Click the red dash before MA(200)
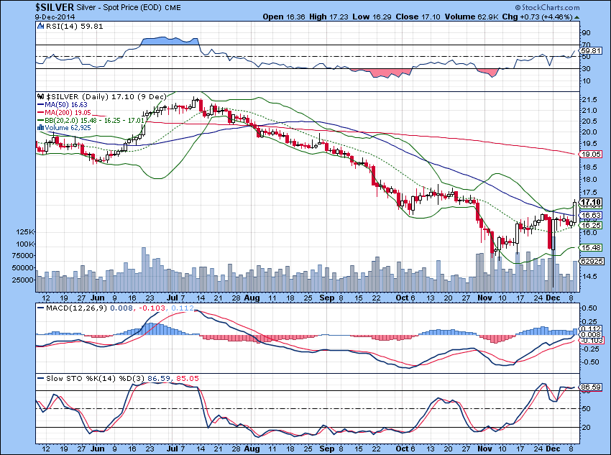611x455 pixels. click(40, 112)
